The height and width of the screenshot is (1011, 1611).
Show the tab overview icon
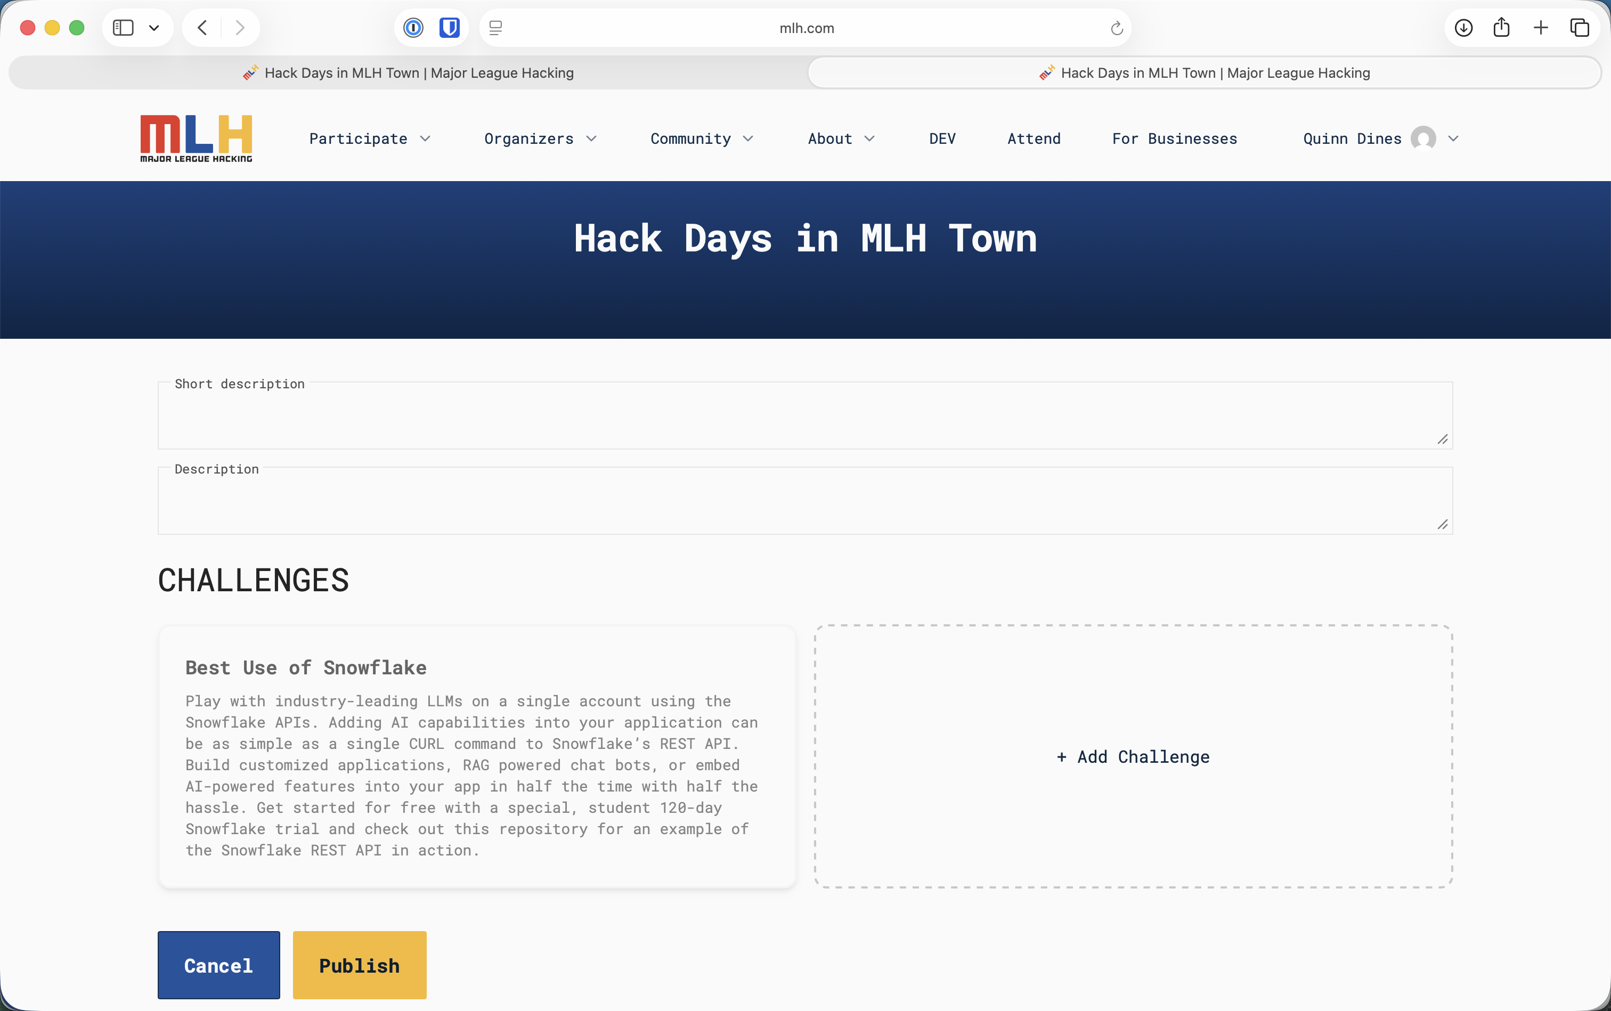point(1580,27)
